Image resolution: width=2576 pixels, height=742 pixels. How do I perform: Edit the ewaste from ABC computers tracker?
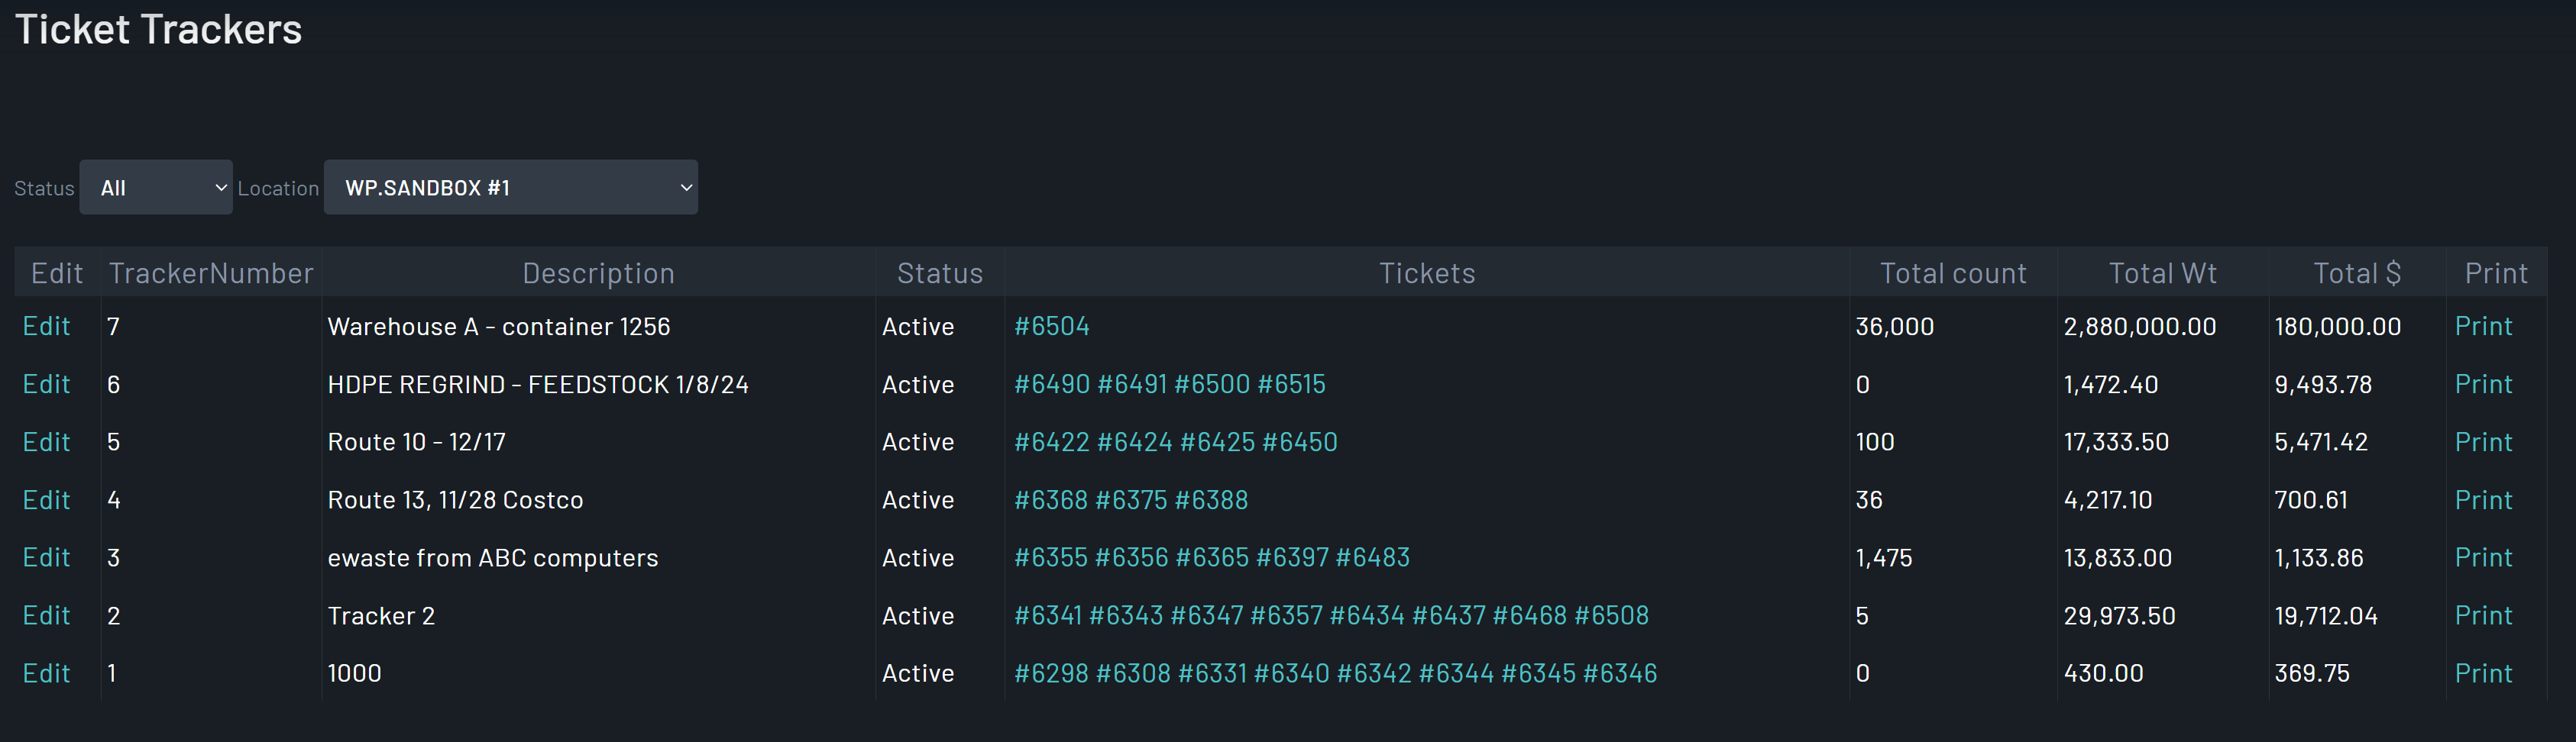tap(46, 557)
